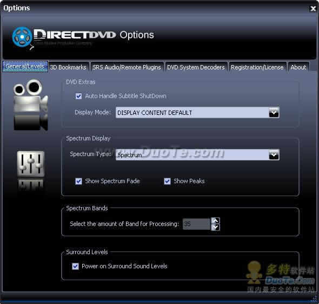Image resolution: width=319 pixels, height=304 pixels.
Task: Click the mixer sliders icon
Action: click(x=31, y=164)
